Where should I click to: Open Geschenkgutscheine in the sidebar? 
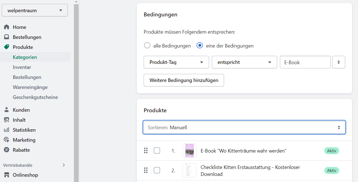coord(35,97)
